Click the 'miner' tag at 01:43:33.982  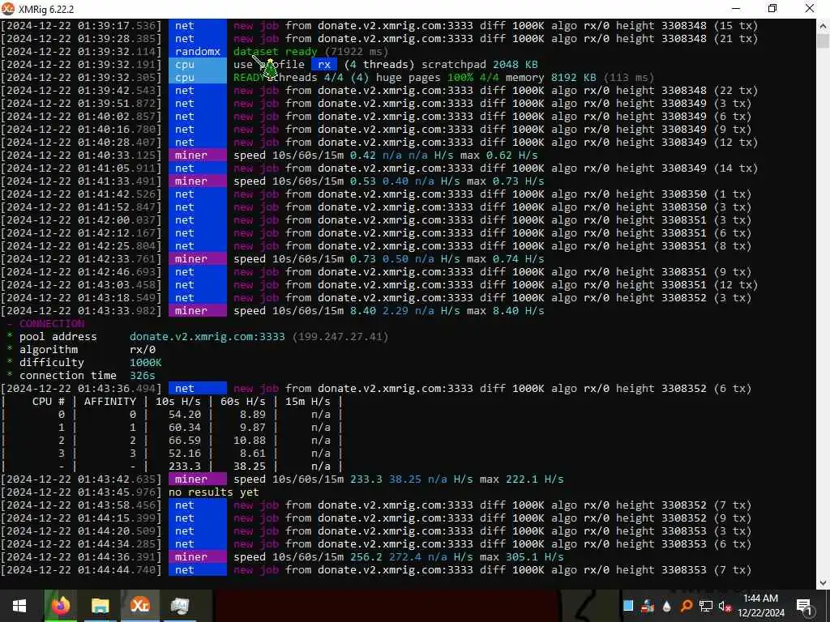(x=198, y=310)
